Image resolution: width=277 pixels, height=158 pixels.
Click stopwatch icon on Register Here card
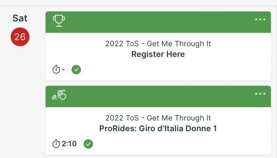[56, 70]
